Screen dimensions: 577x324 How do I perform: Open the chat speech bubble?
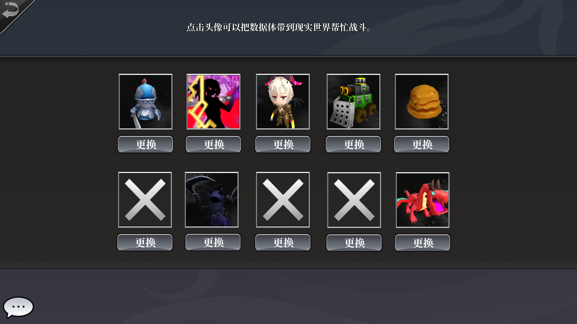pyautogui.click(x=18, y=307)
